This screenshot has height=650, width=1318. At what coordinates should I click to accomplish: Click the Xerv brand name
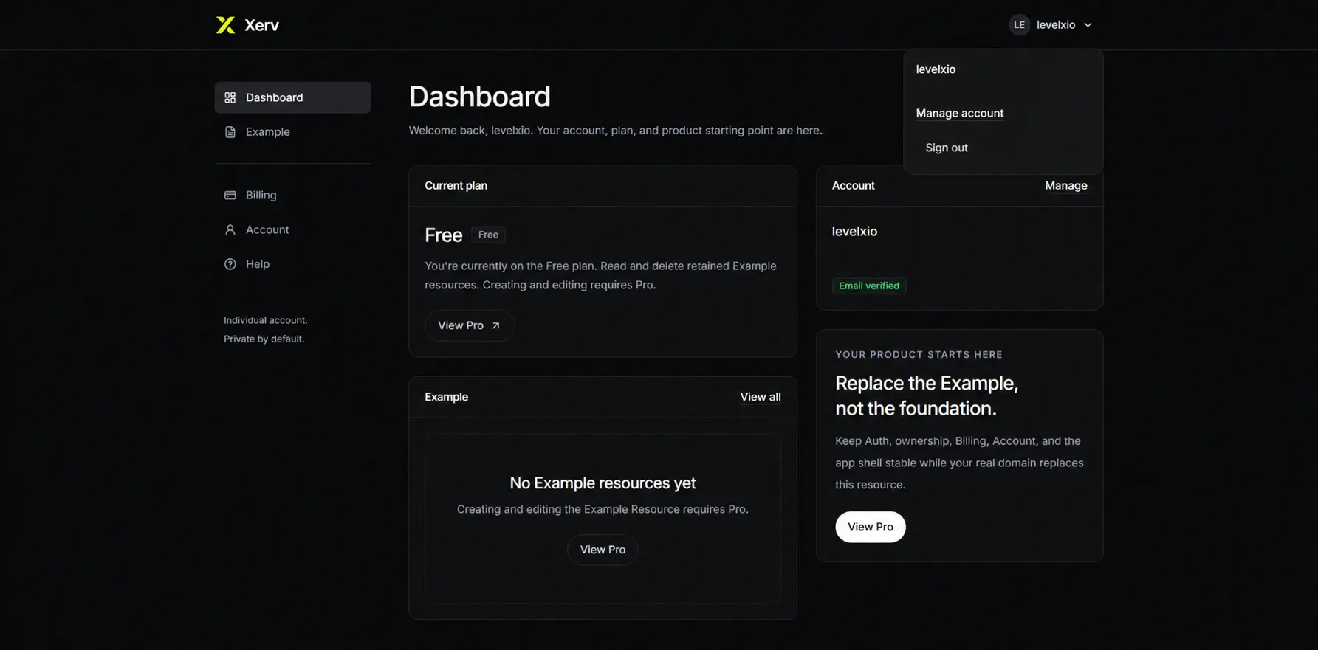pyautogui.click(x=262, y=25)
